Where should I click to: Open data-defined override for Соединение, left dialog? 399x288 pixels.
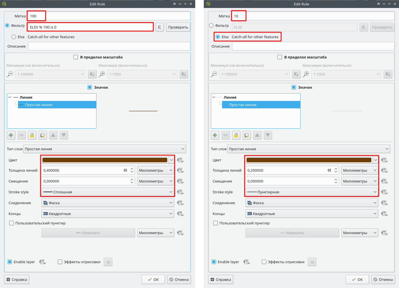click(180, 203)
